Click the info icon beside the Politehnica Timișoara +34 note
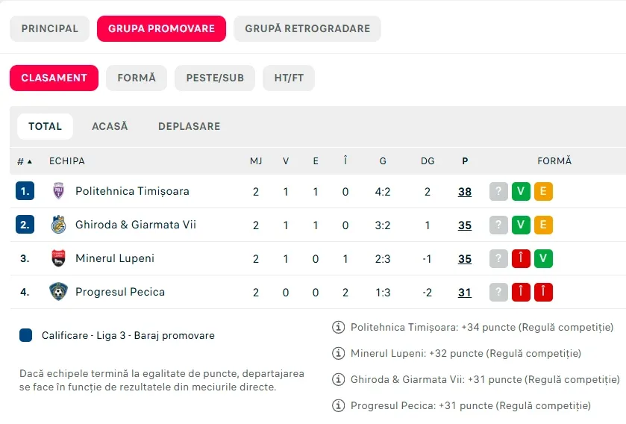Screen dimensions: 626x424 point(338,328)
